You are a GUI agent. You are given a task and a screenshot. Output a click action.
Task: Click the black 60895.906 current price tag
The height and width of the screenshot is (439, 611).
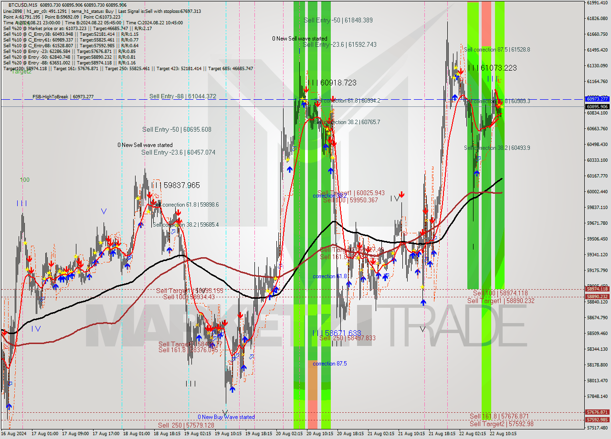[x=597, y=106]
